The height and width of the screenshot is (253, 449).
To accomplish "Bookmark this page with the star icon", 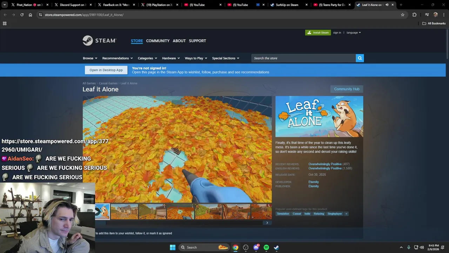I will pos(403,15).
